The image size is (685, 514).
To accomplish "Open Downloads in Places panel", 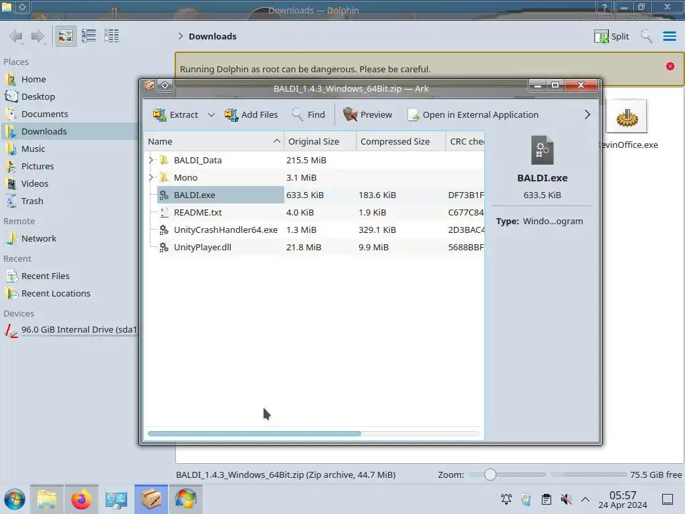I will (70, 132).
